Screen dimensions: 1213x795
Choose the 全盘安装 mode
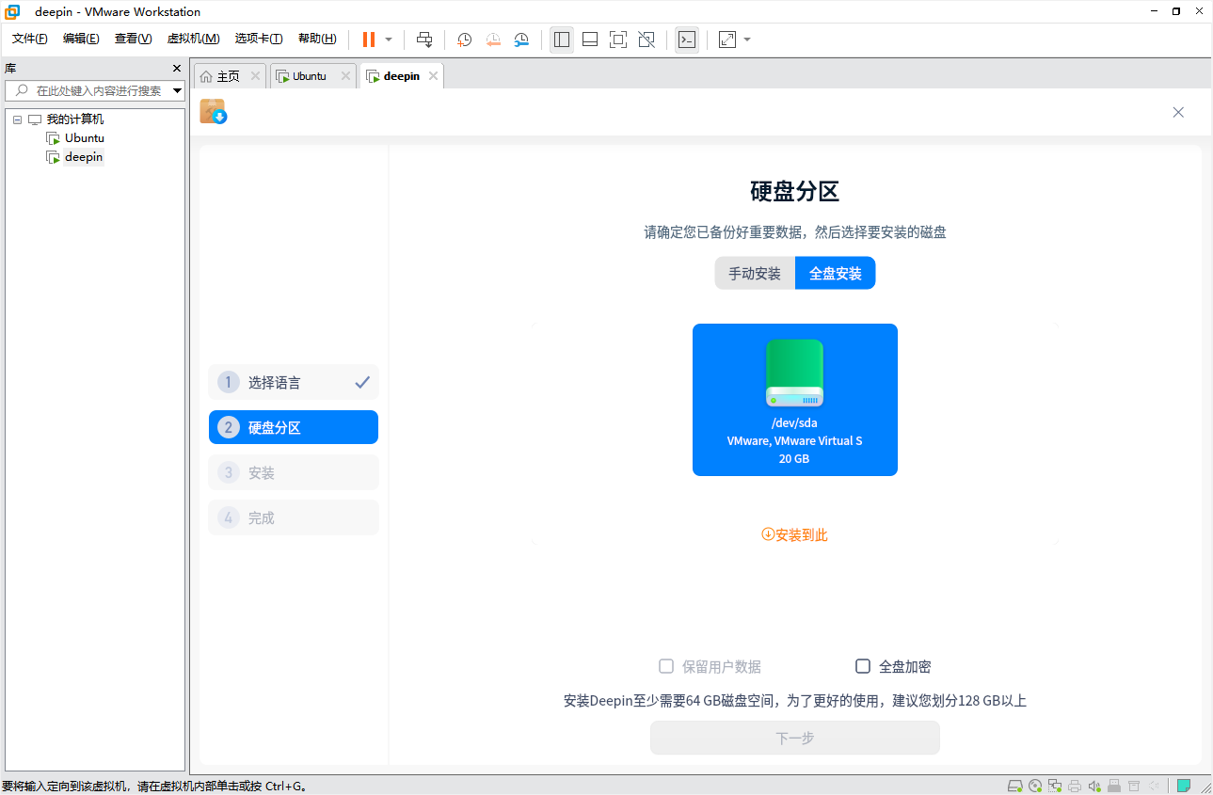(836, 274)
